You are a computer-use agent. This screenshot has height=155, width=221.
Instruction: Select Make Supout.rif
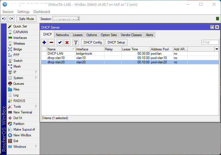coord(23,130)
